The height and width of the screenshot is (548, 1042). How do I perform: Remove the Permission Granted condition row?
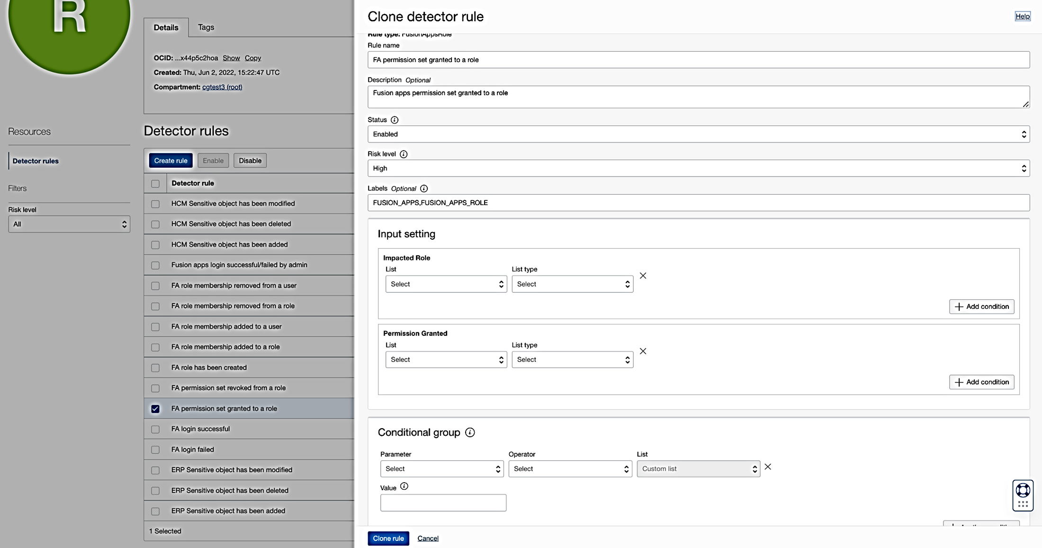point(643,351)
